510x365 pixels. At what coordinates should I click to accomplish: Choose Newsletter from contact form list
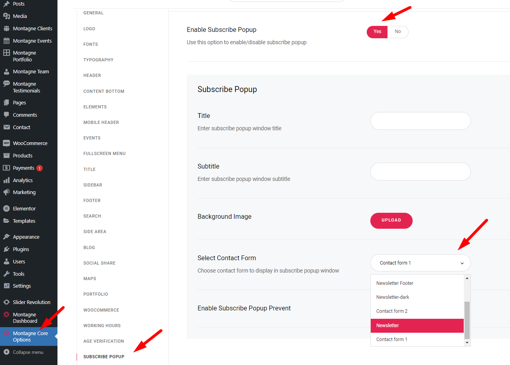(417, 326)
